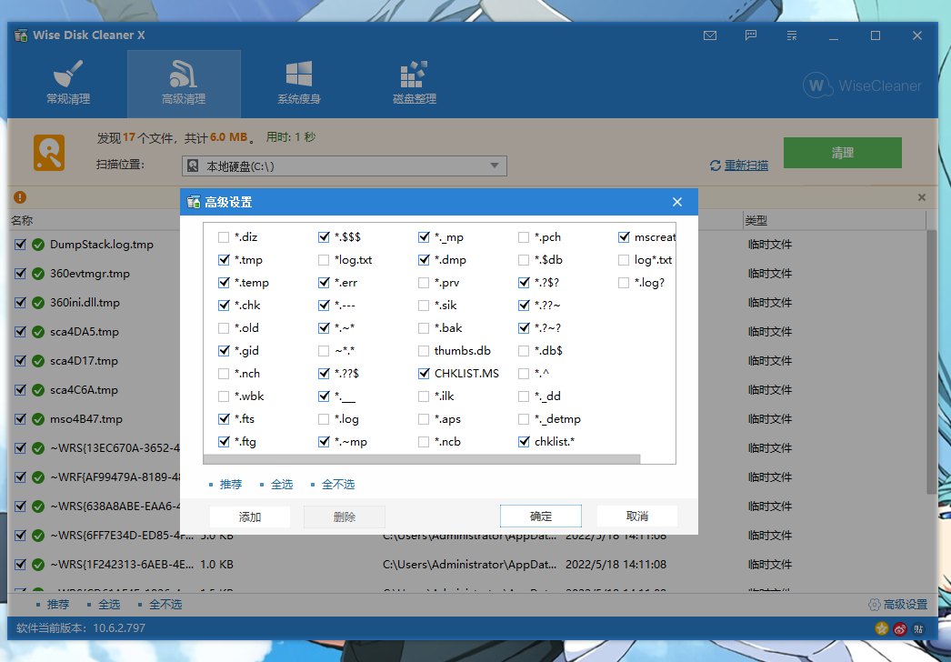Click the green status icon of 360ini.dll.tmp
The height and width of the screenshot is (662, 951).
[38, 303]
